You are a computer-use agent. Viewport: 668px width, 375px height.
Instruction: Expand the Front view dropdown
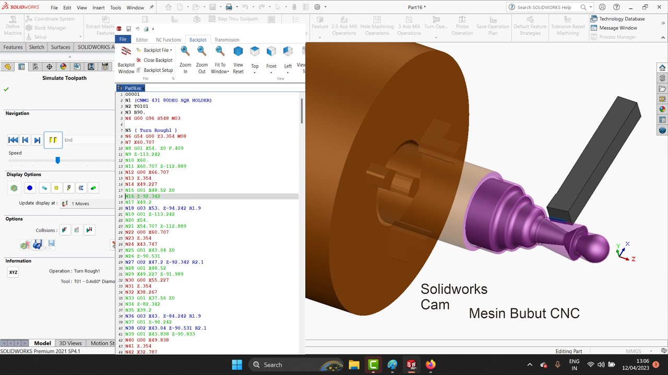pyautogui.click(x=271, y=72)
